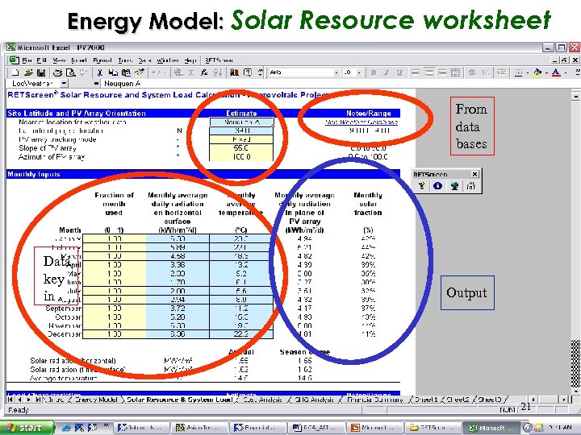Click the Font Color A icon
Screen dimensions: 581x435
coord(556,72)
